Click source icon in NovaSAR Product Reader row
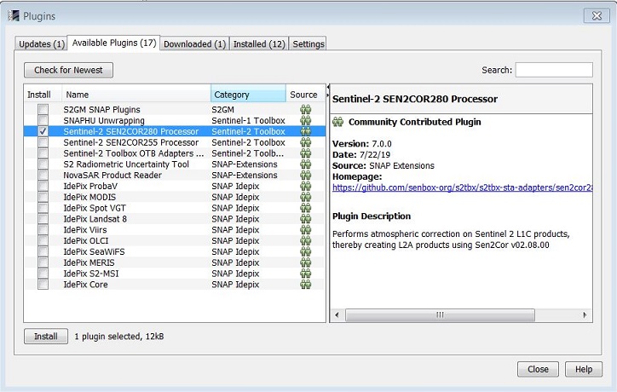 305,176
